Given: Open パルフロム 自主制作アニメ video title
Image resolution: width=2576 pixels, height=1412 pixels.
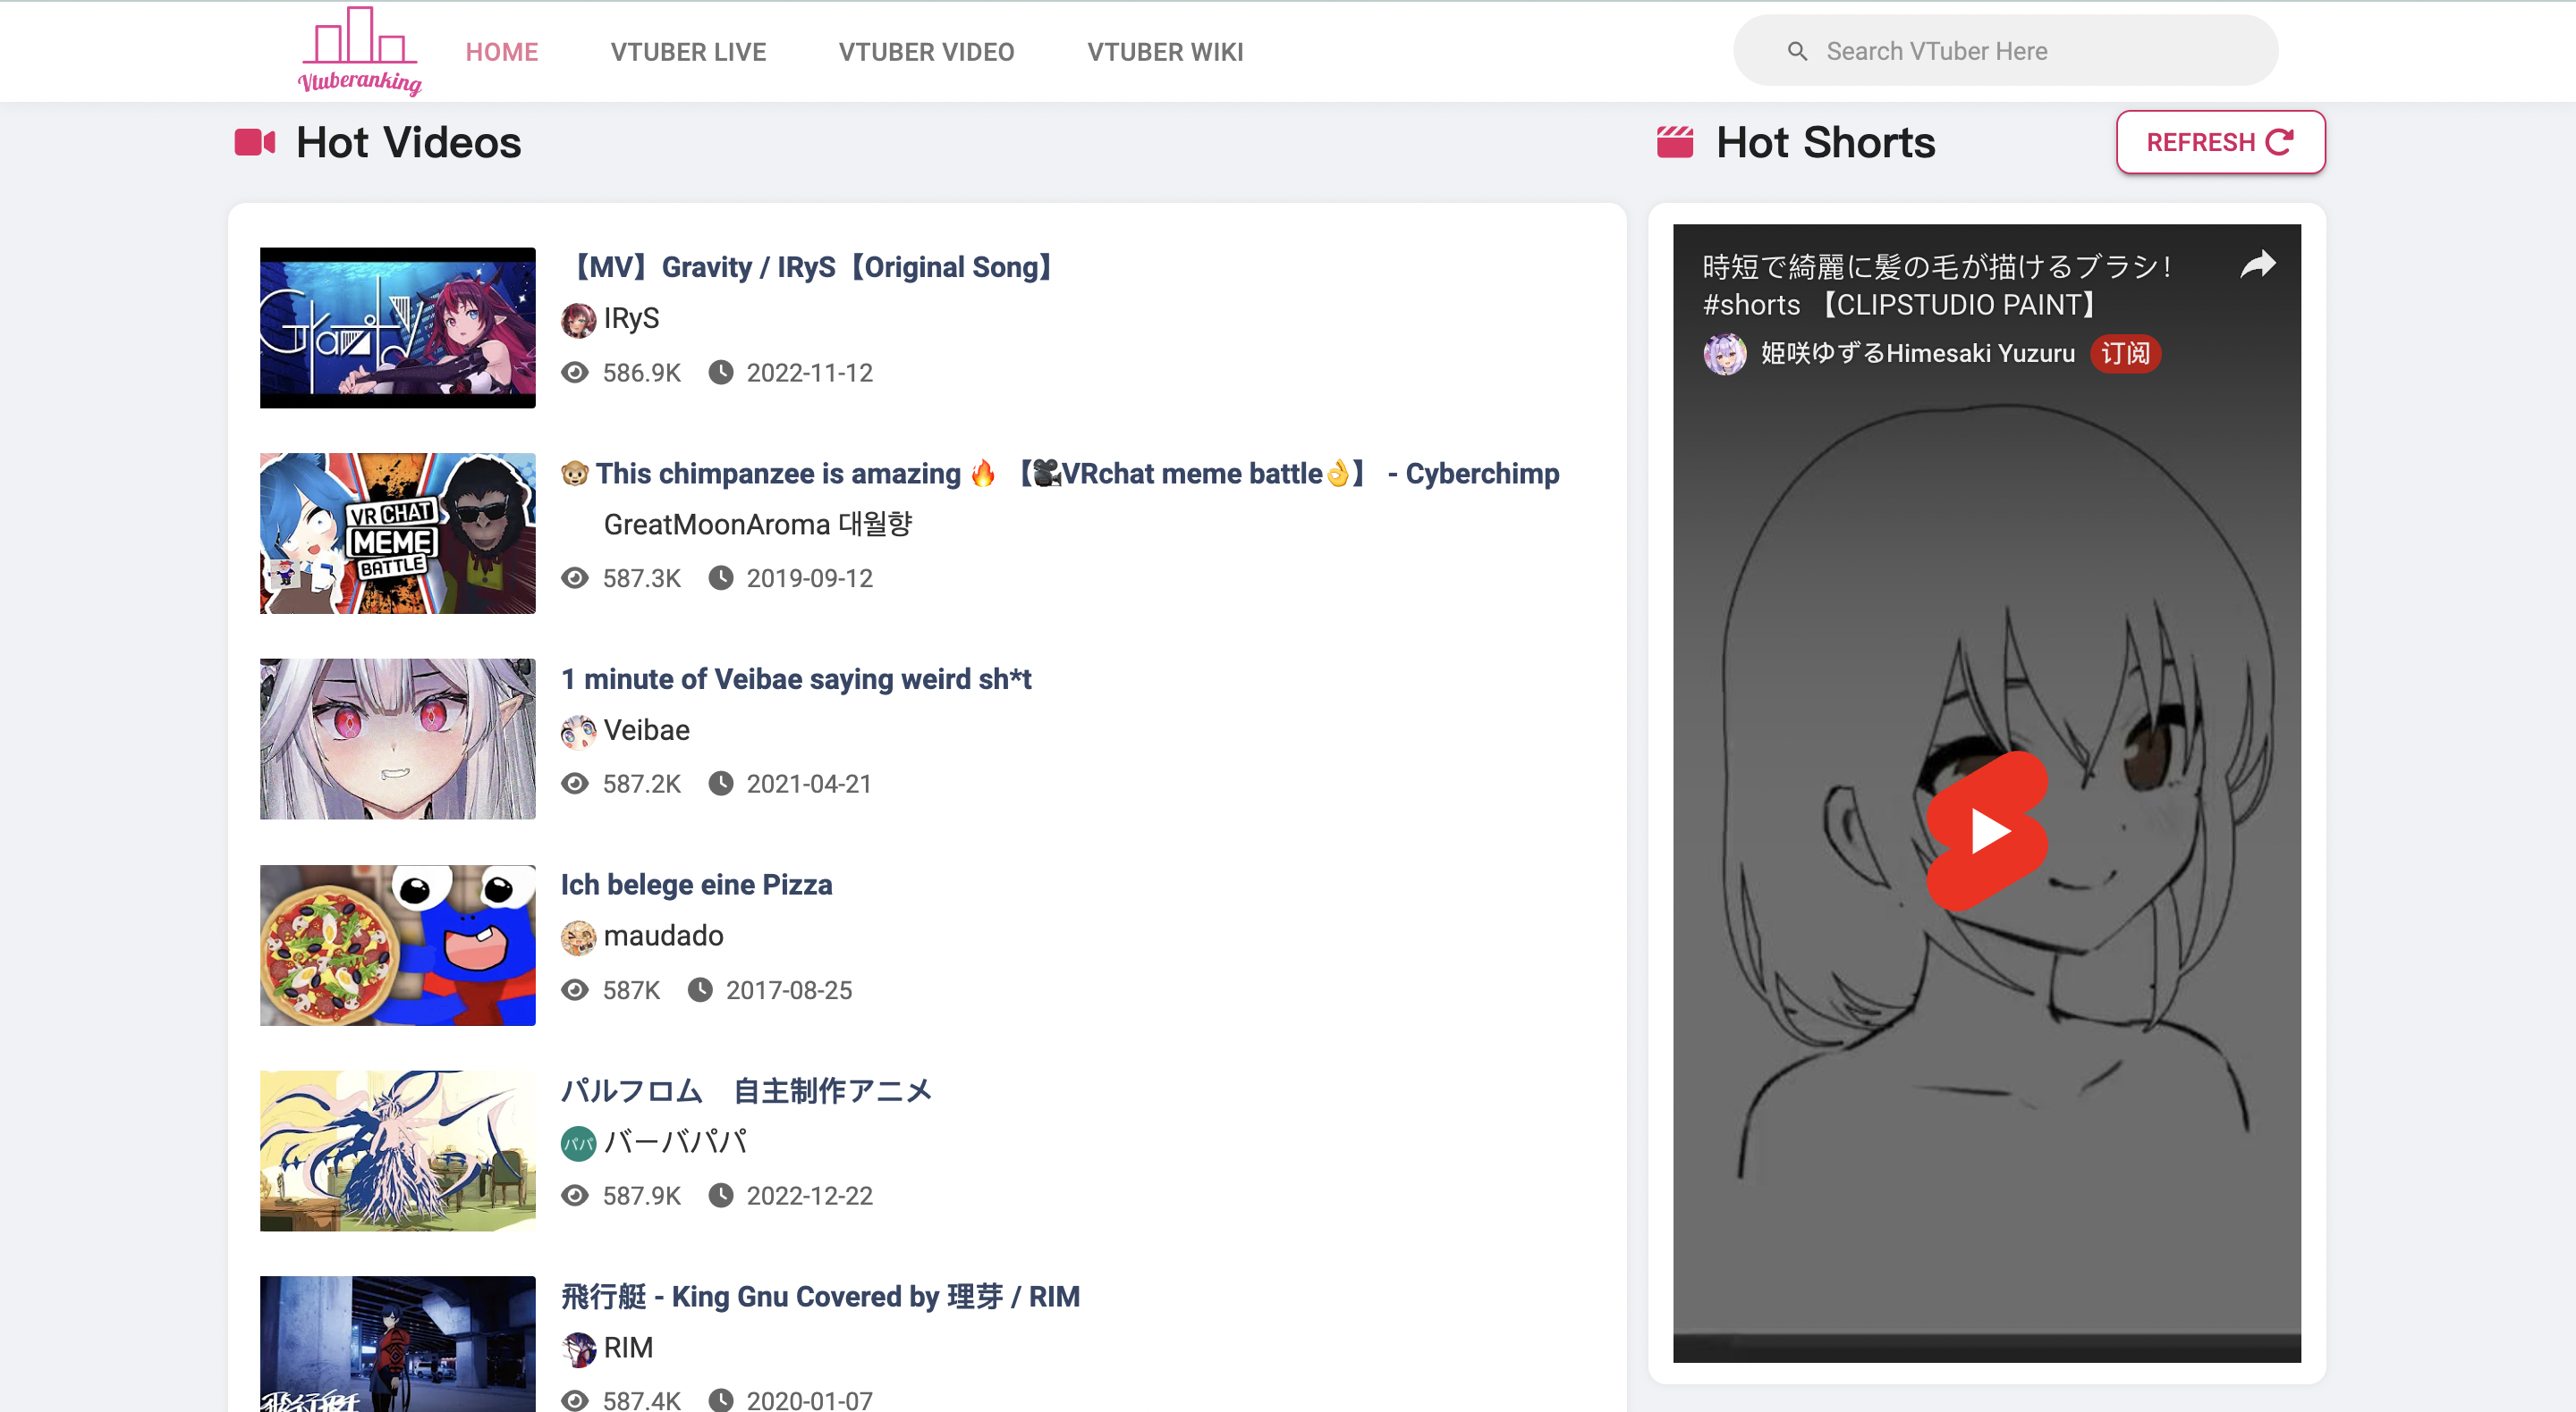Looking at the screenshot, I should click(746, 1090).
